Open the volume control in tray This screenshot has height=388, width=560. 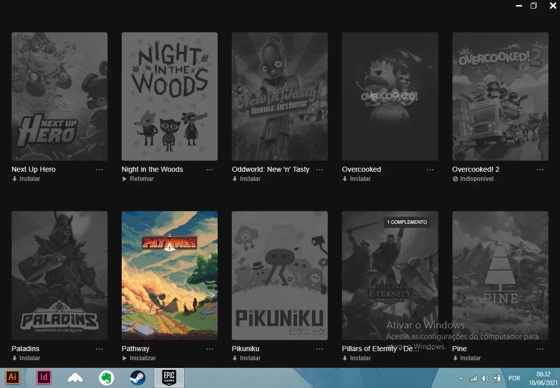click(485, 378)
